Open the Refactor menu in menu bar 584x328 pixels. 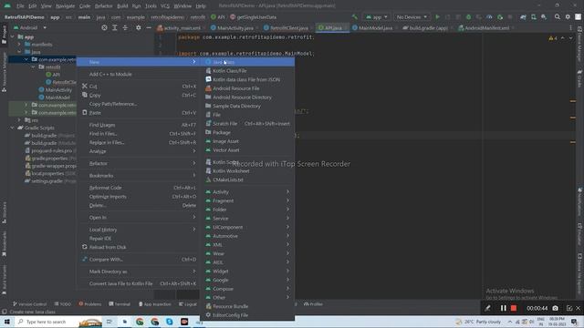click(x=103, y=6)
